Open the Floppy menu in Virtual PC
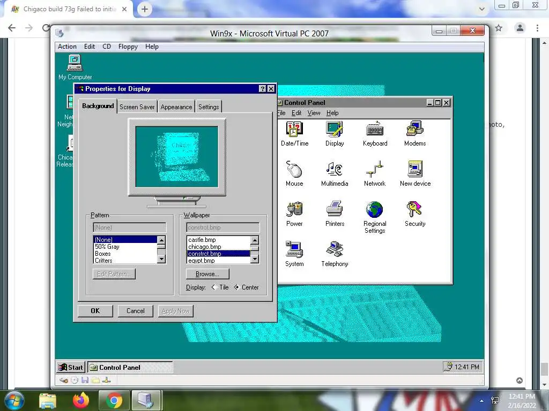 click(x=128, y=47)
